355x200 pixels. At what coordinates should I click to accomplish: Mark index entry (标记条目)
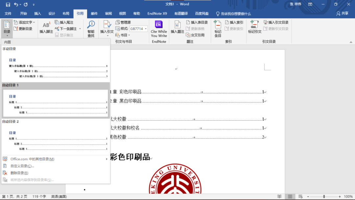tap(218, 29)
